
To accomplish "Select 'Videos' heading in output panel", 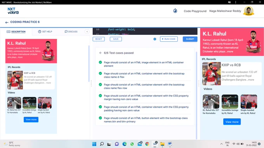I will (208, 89).
